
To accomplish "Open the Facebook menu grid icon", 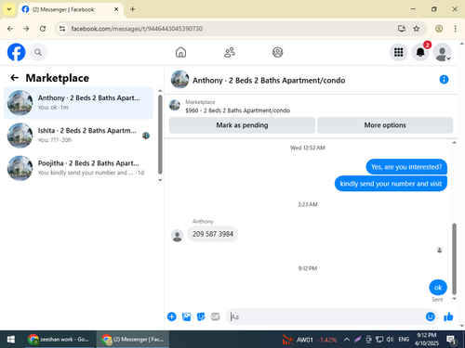I will click(x=398, y=52).
